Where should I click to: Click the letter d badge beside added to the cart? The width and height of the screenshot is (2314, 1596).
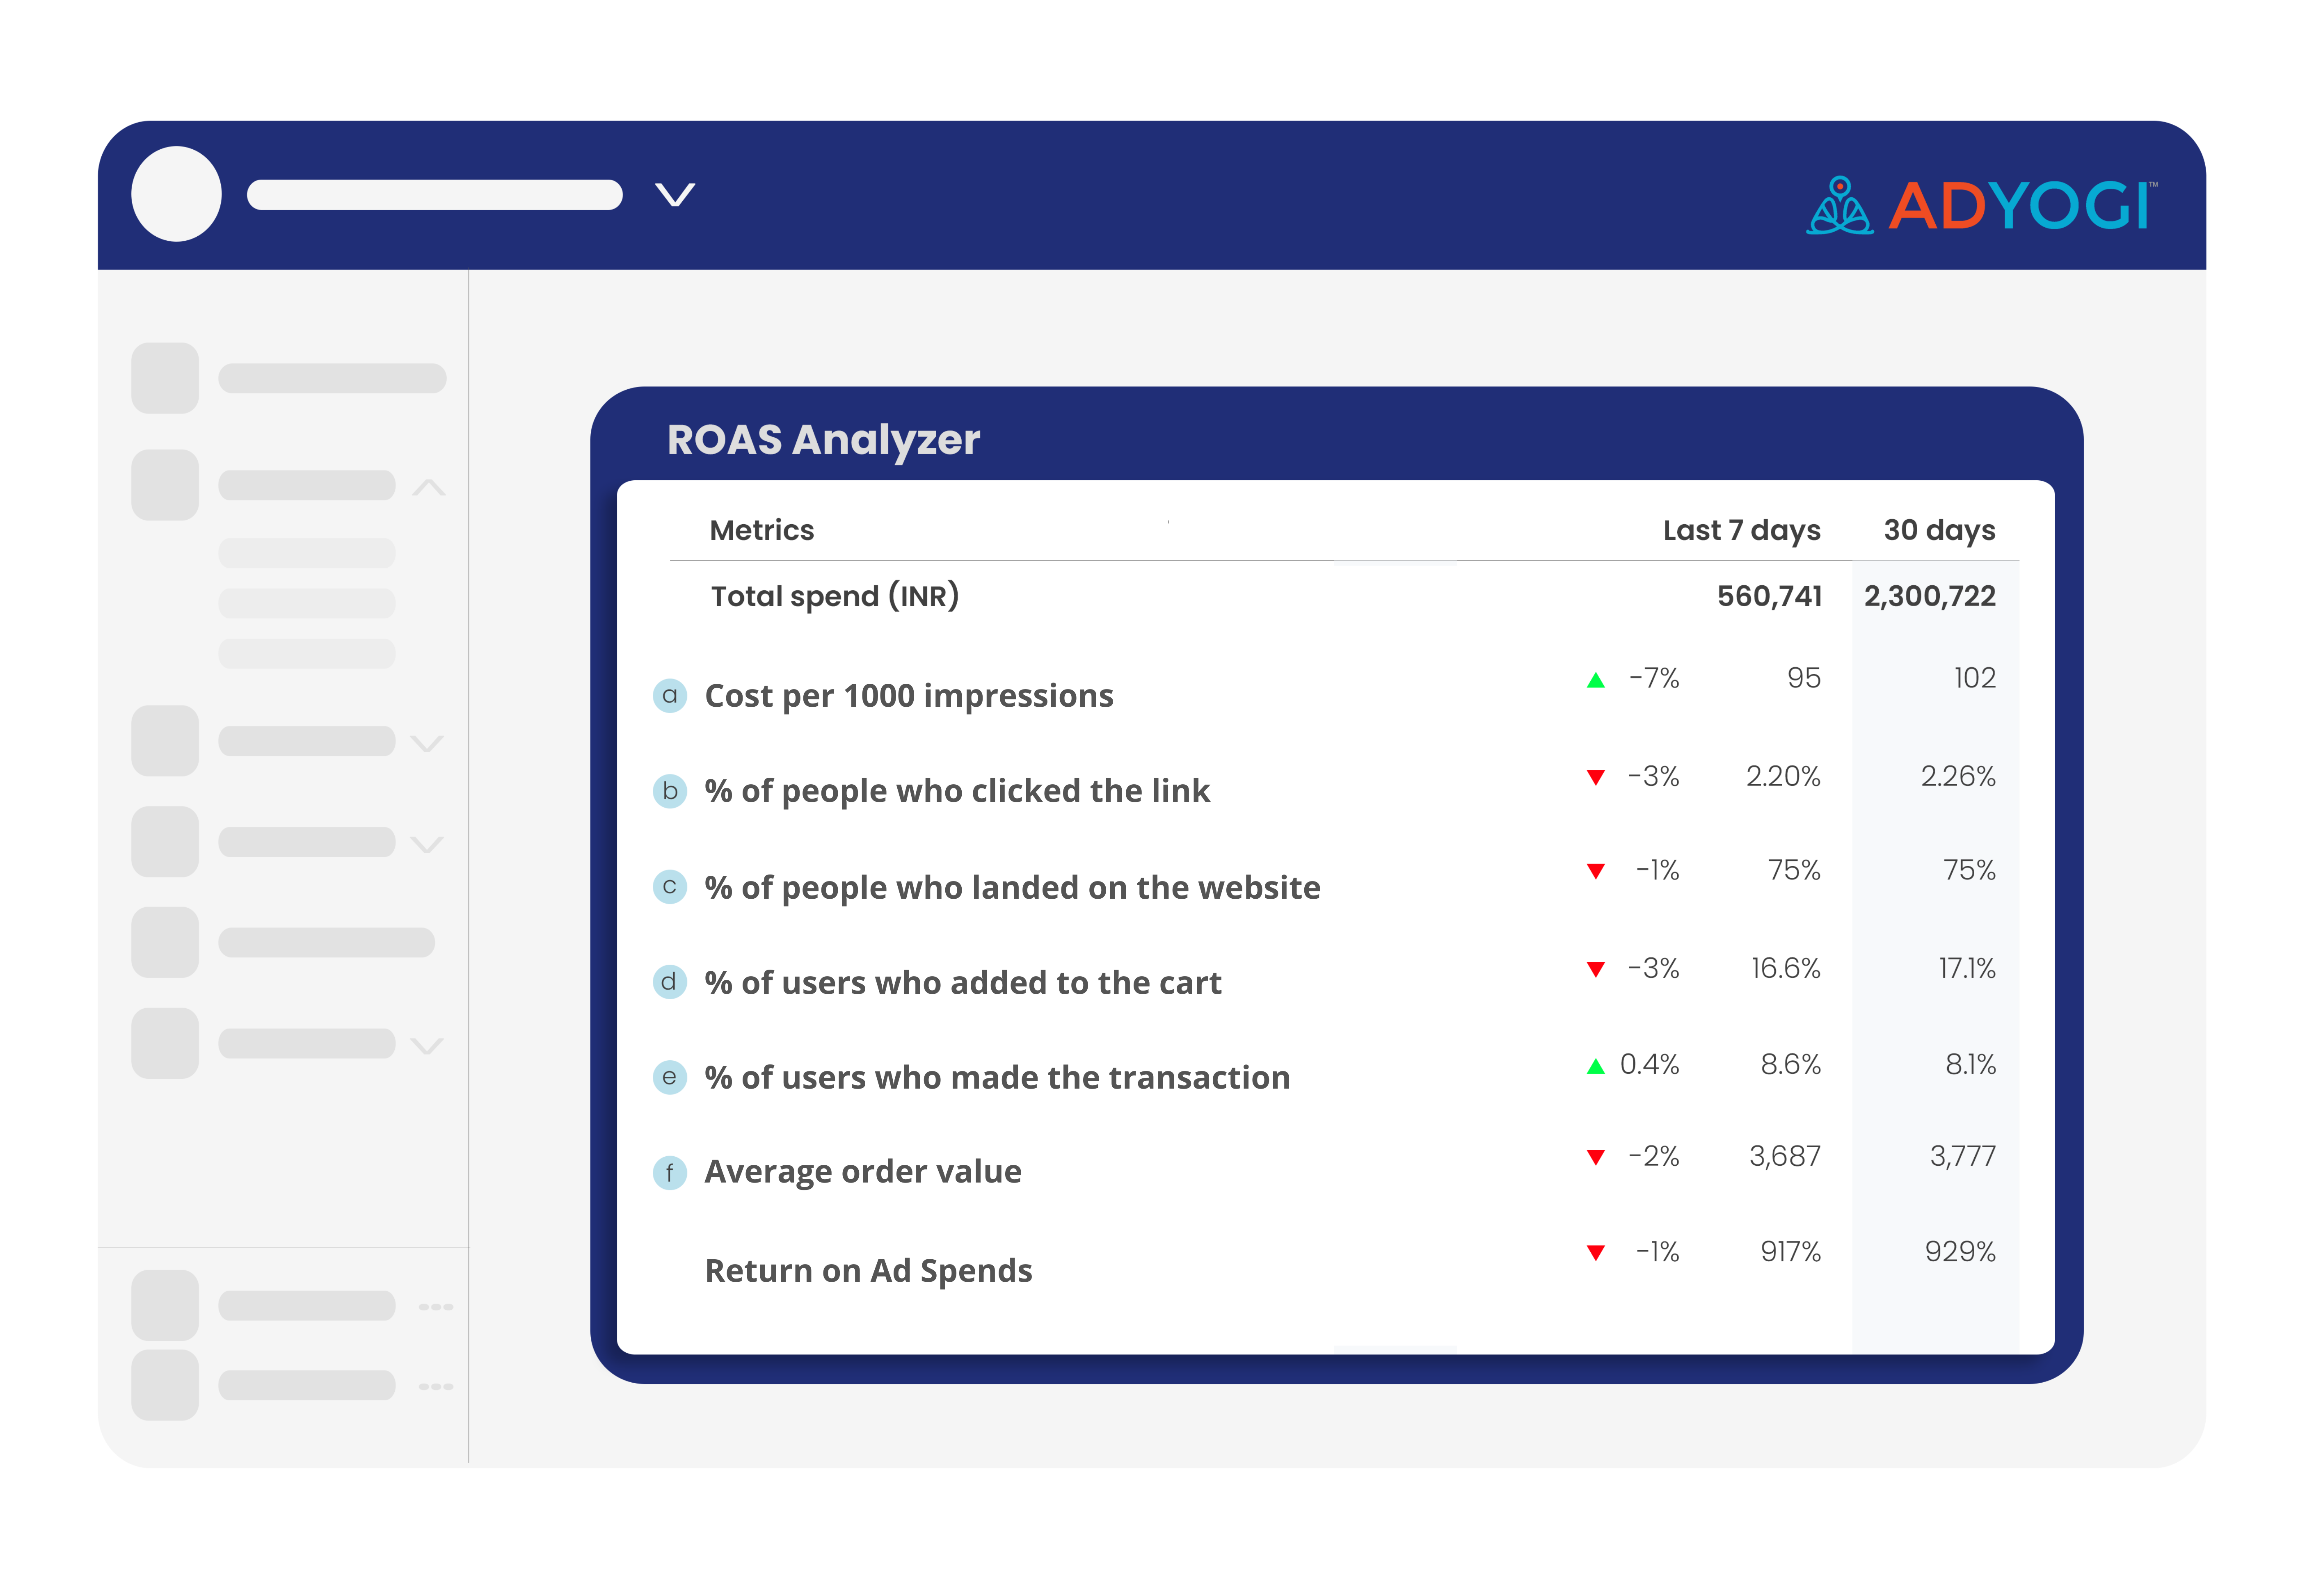[x=669, y=982]
